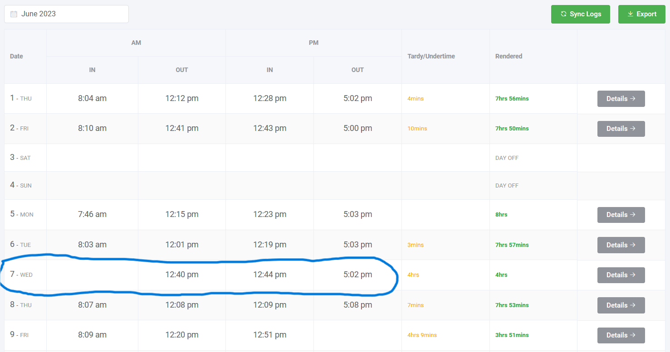Click the Date column header

pyautogui.click(x=16, y=56)
